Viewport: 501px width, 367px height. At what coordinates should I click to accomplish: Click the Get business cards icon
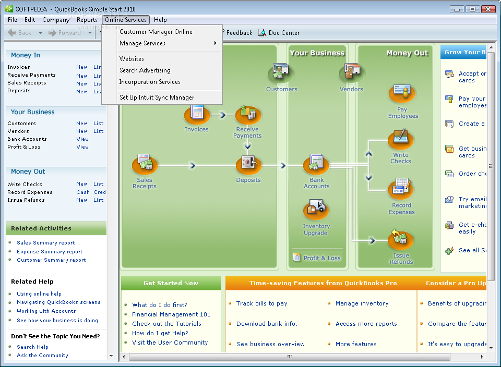[449, 149]
